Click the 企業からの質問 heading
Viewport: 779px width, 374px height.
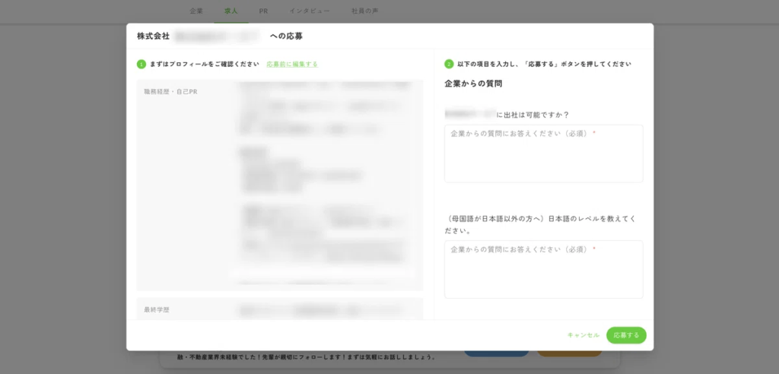(473, 84)
